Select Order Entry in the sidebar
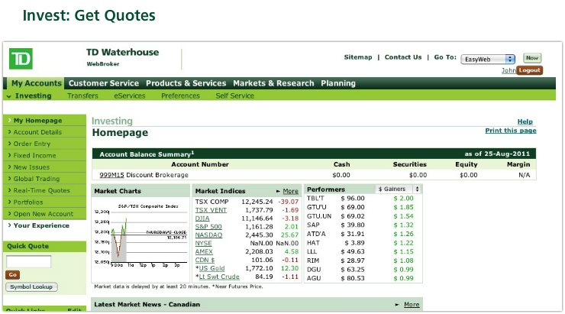 point(32,144)
